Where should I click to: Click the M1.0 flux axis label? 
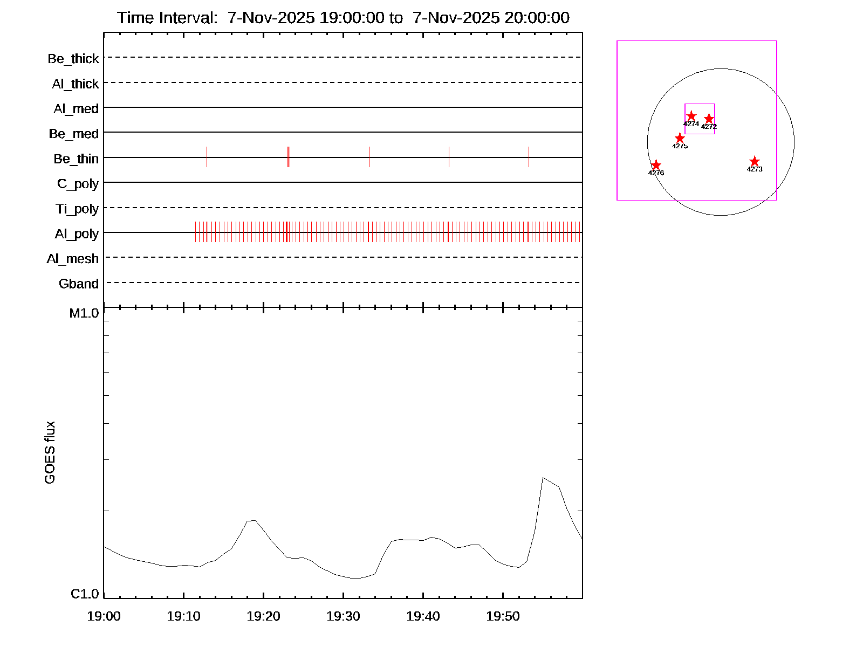point(84,313)
